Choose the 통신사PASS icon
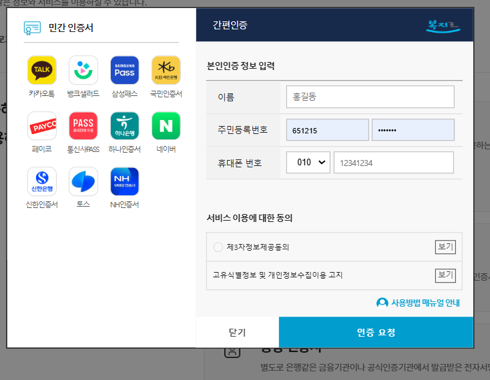Viewport: 490px width, 380px height. tap(83, 126)
